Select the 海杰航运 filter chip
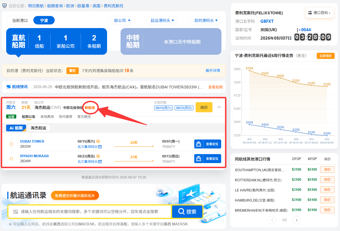The width and height of the screenshot is (340, 231). point(39,128)
